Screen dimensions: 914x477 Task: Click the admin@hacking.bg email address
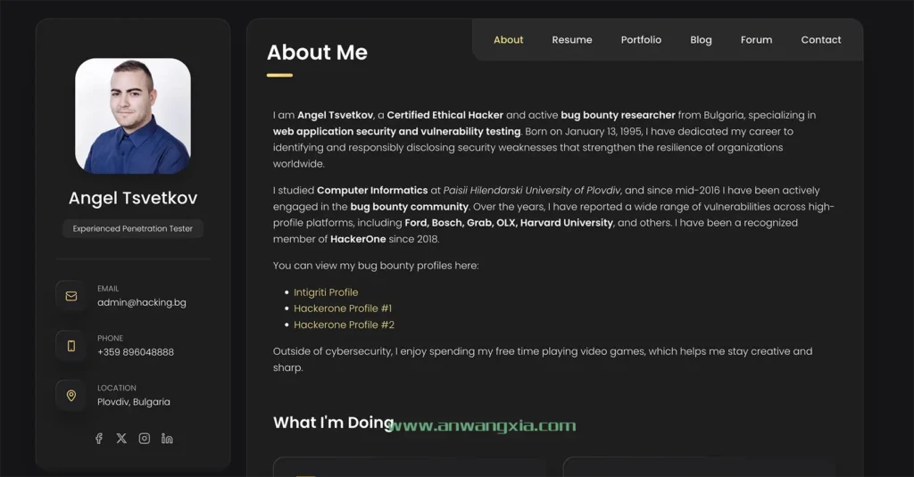tap(142, 302)
